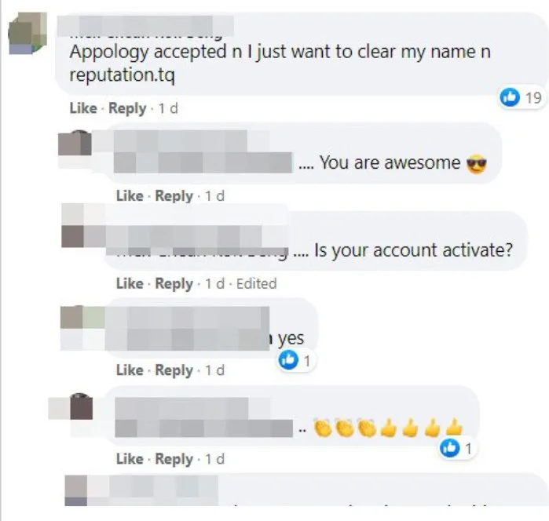
Task: Open avatar of 'You are awesome' commenter
Action: 75,142
